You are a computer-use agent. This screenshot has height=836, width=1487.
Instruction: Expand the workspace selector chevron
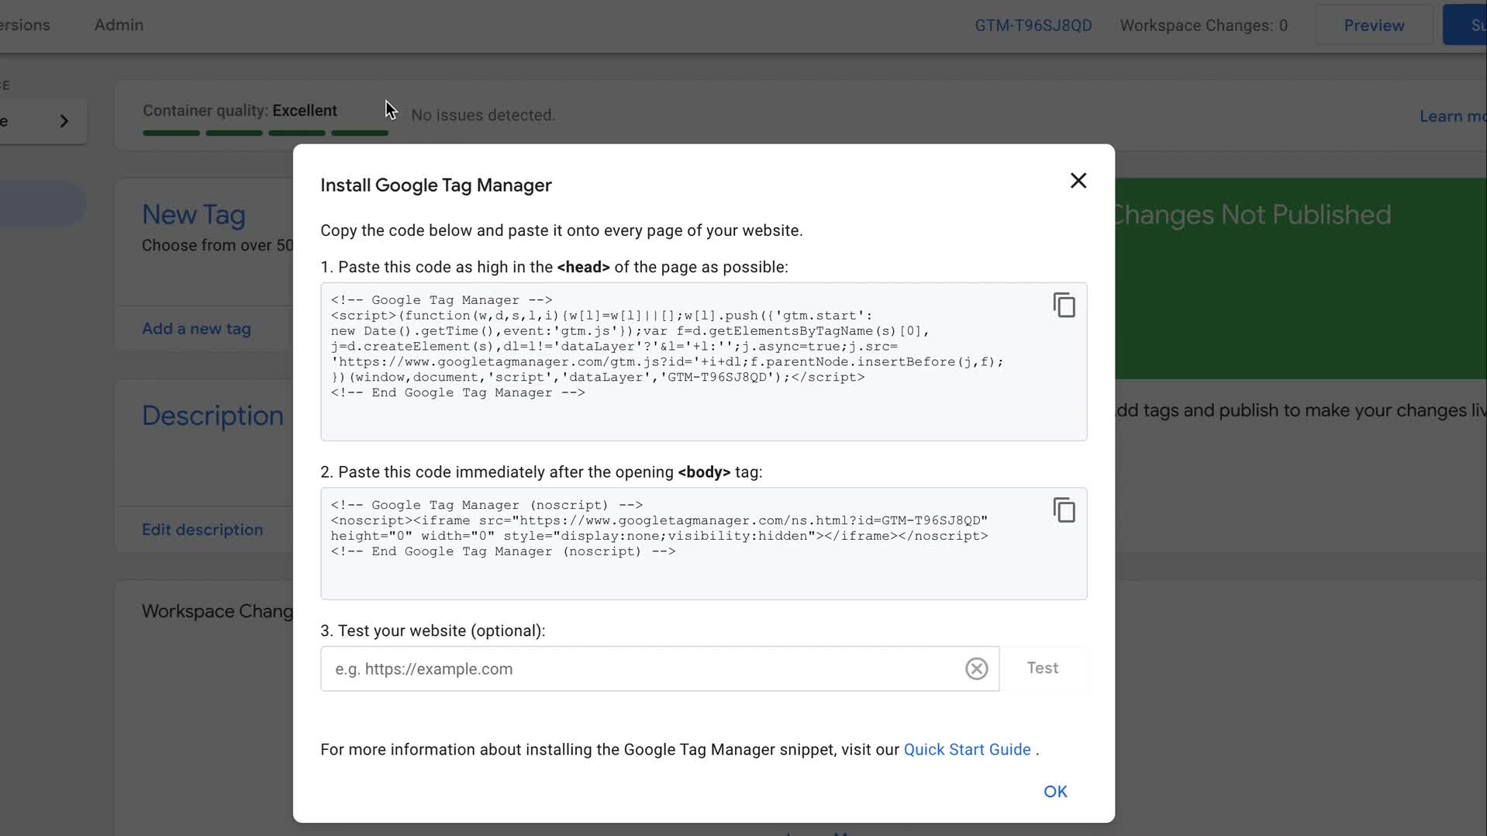tap(64, 121)
